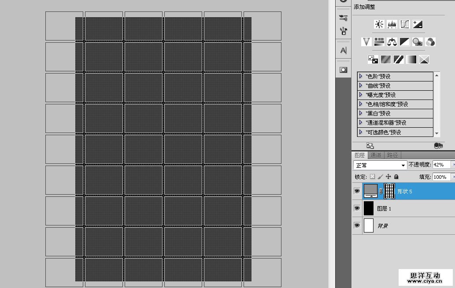Open the Character panel (A icon)
Screen dimensions: 455x288
coord(343,51)
